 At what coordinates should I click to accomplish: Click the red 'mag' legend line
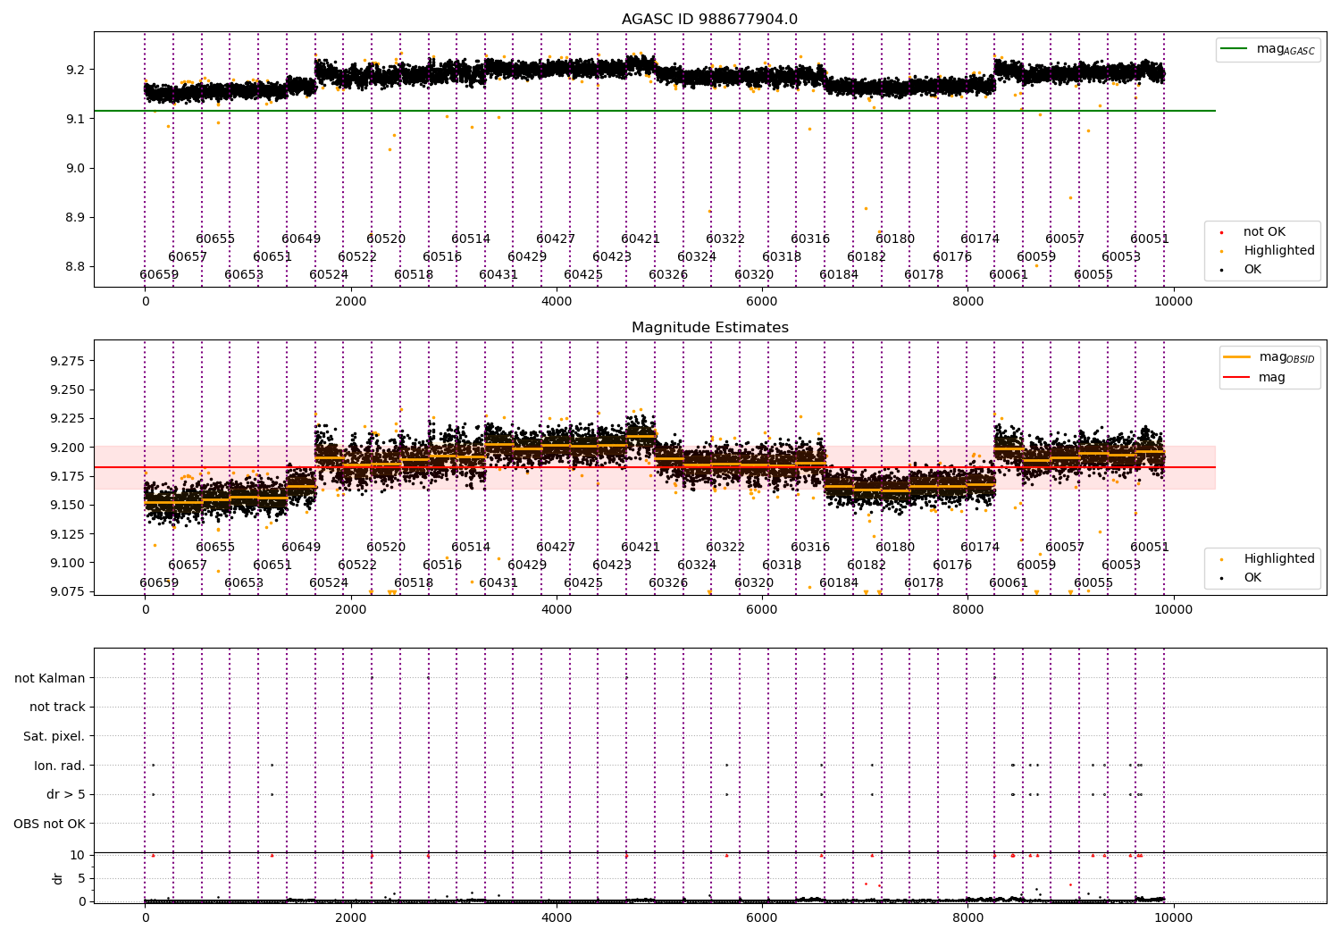[1237, 377]
